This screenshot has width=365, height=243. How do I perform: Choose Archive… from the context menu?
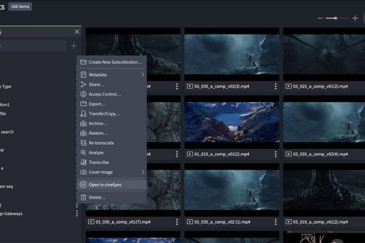pyautogui.click(x=112, y=123)
